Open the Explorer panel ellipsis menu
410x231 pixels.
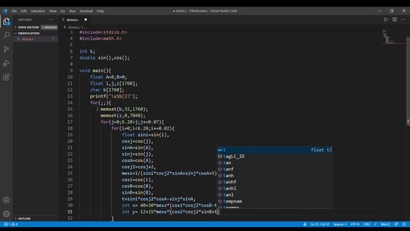pos(51,20)
